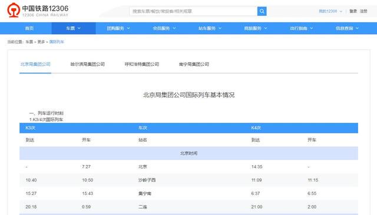
Task: Expand the 车票 tickets menu
Action: [x=74, y=28]
